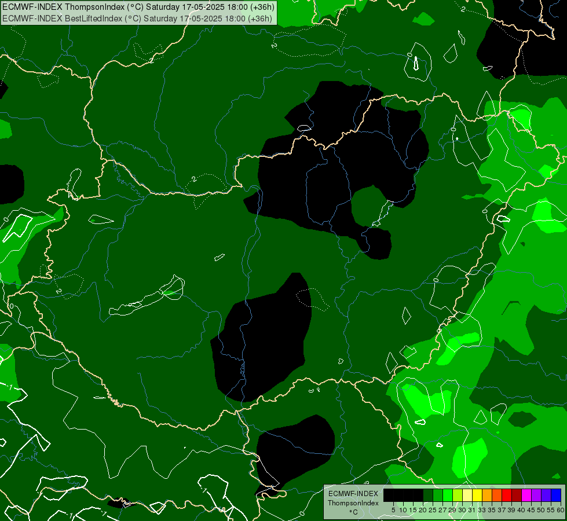
Task: Click the legend value label 50
Action: (541, 510)
